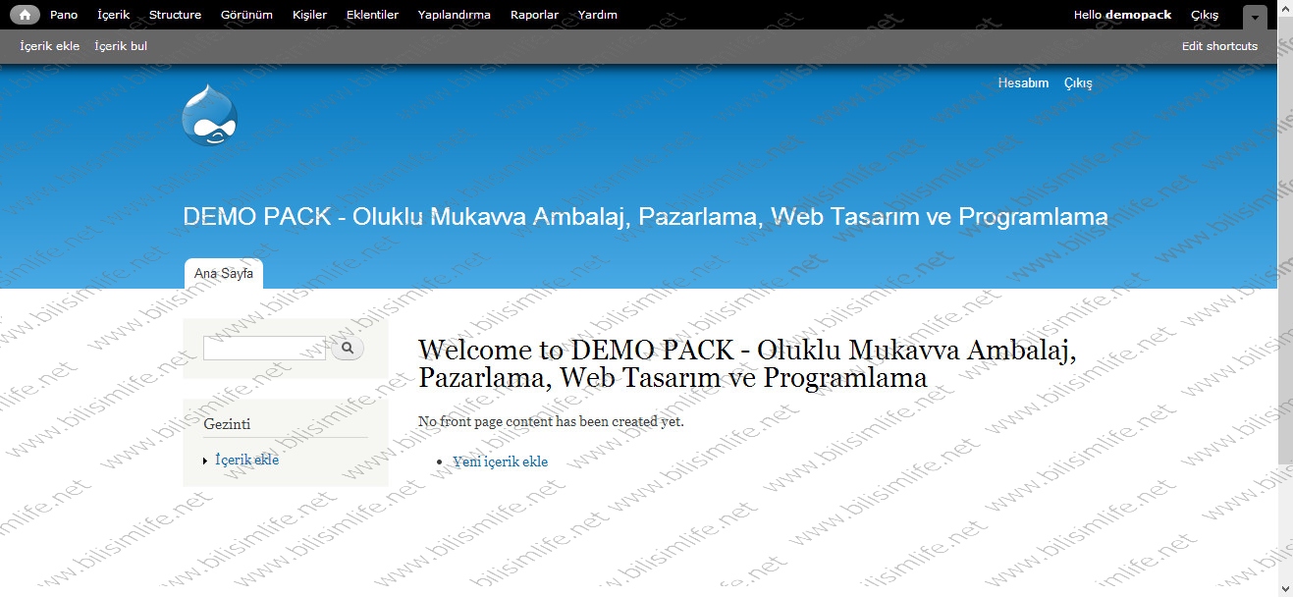
Task: Open the Raporlar admin menu
Action: click(534, 15)
